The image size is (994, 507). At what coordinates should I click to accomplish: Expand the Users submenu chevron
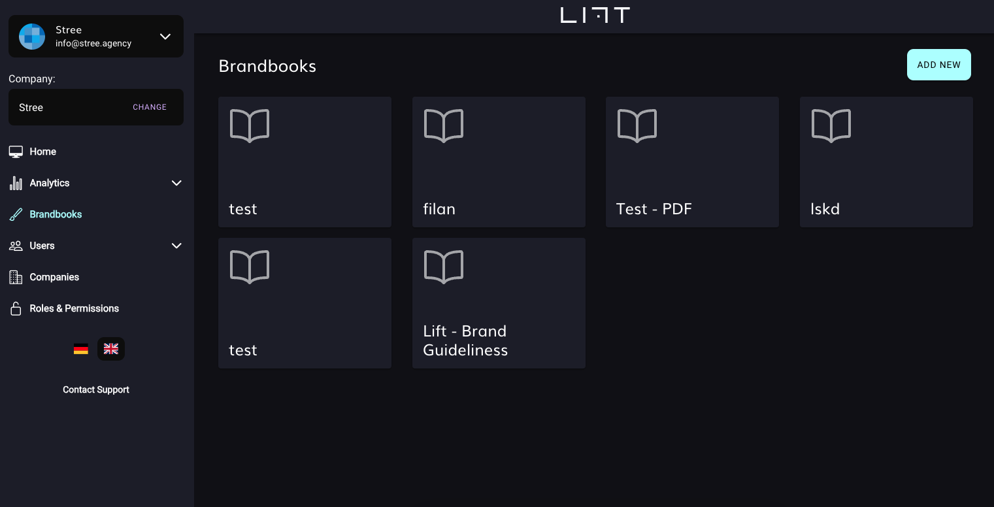coord(176,246)
